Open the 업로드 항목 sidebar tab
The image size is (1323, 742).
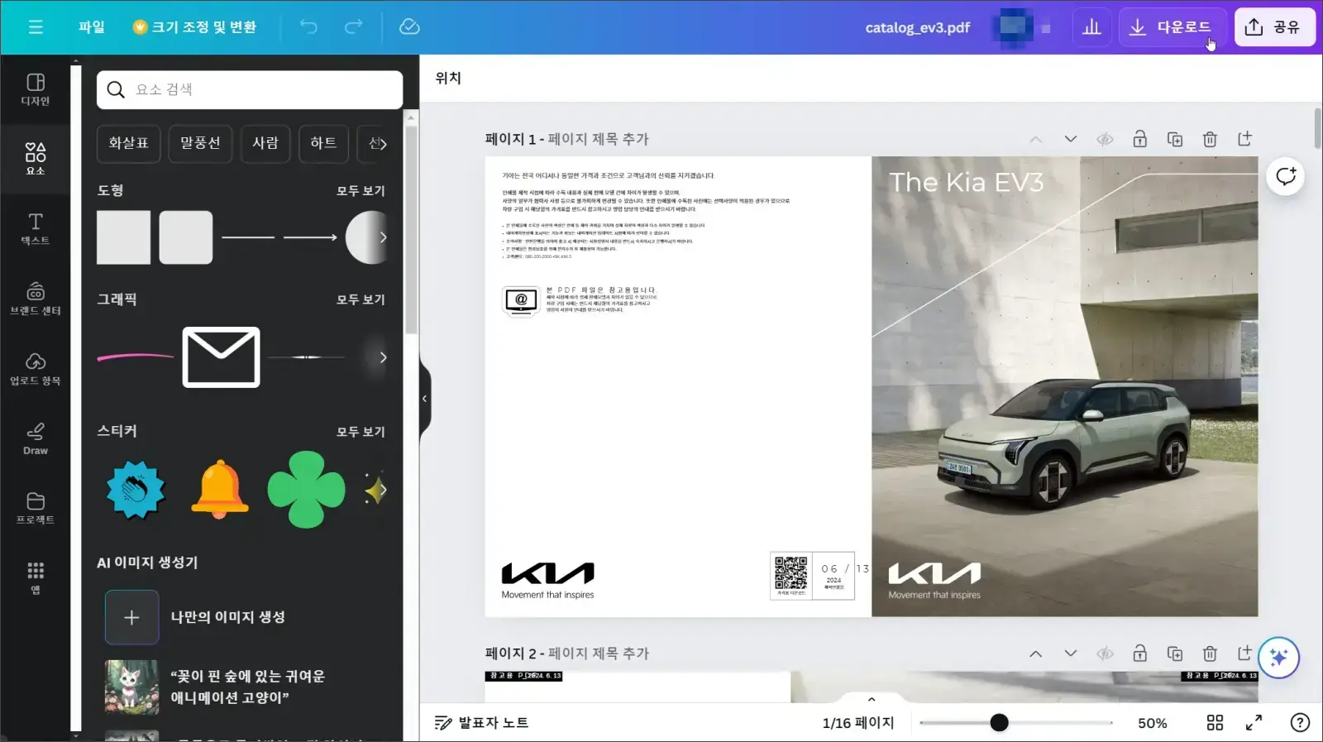point(36,369)
